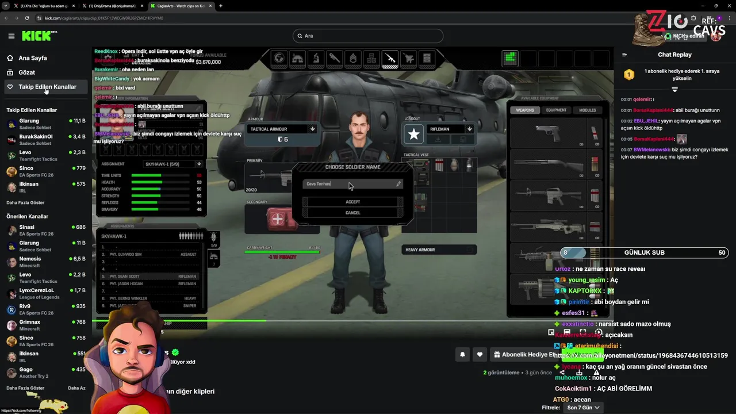
Task: Open the wrench engineering icon in game toolbar
Action: coord(334,58)
